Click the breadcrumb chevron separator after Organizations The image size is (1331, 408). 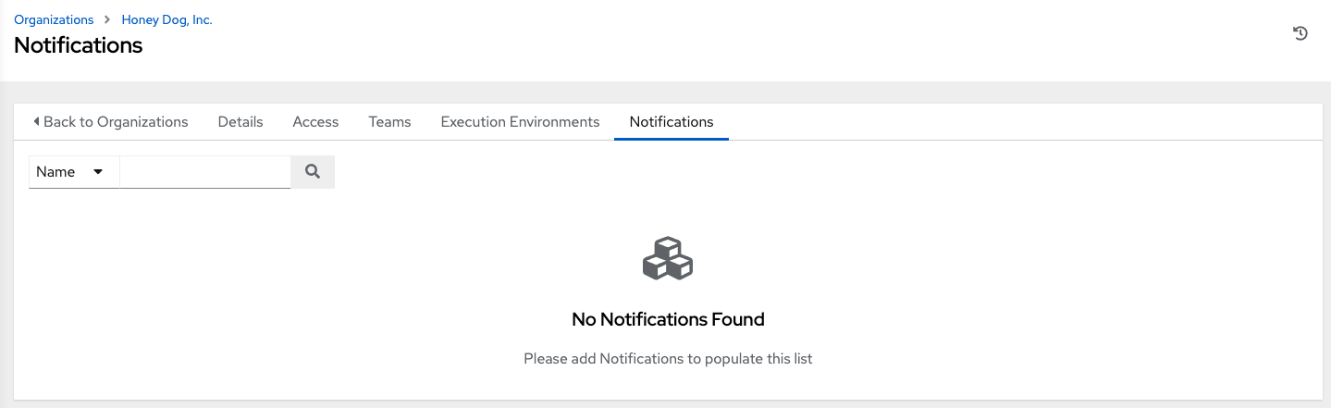coord(107,19)
